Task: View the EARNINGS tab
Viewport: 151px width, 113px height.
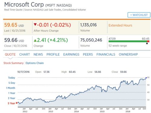Action: coord(71,54)
